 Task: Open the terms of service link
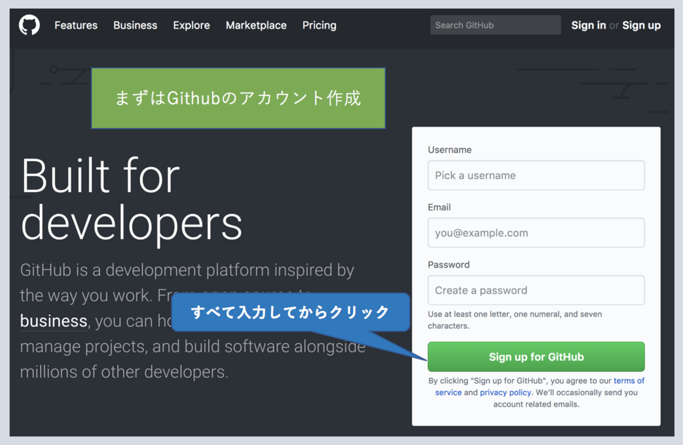click(629, 380)
